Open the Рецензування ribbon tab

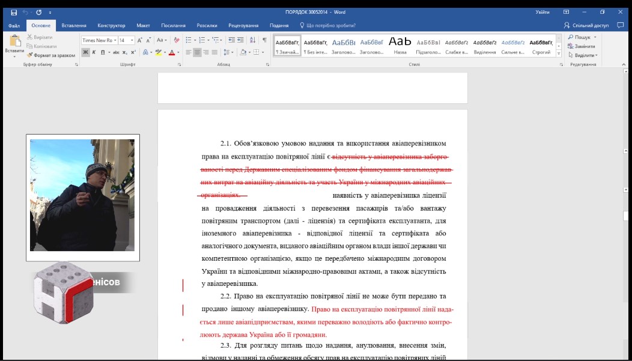[x=243, y=25]
